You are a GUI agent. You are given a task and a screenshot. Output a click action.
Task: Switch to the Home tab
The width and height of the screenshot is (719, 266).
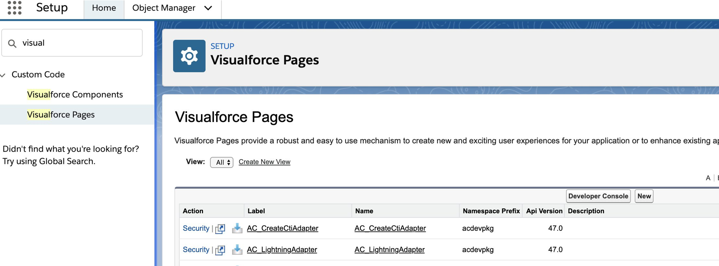104,8
